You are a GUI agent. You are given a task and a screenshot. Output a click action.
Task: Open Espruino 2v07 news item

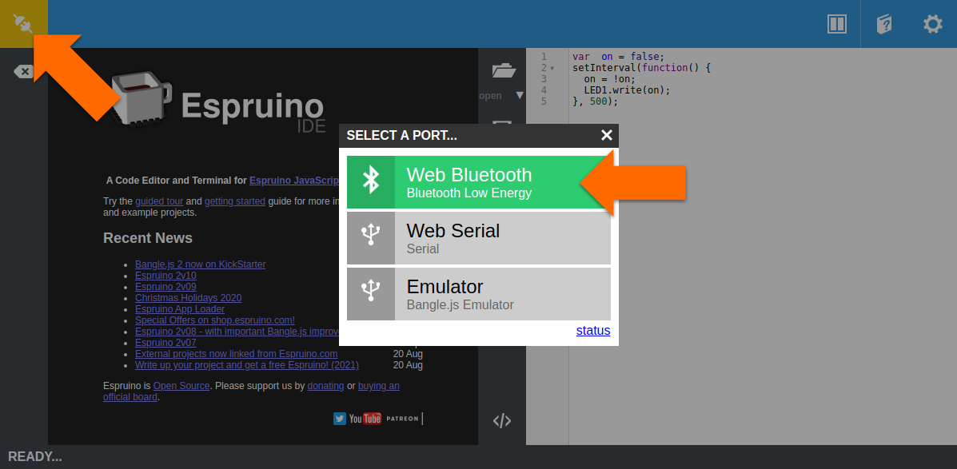(165, 343)
